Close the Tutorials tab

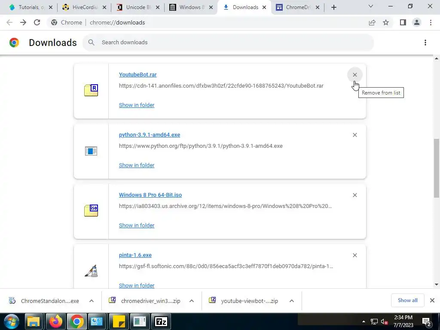51,8
